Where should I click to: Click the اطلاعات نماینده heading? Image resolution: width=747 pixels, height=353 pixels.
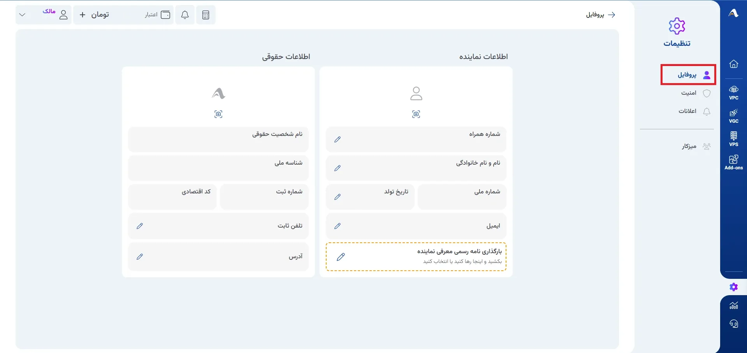pos(483,57)
